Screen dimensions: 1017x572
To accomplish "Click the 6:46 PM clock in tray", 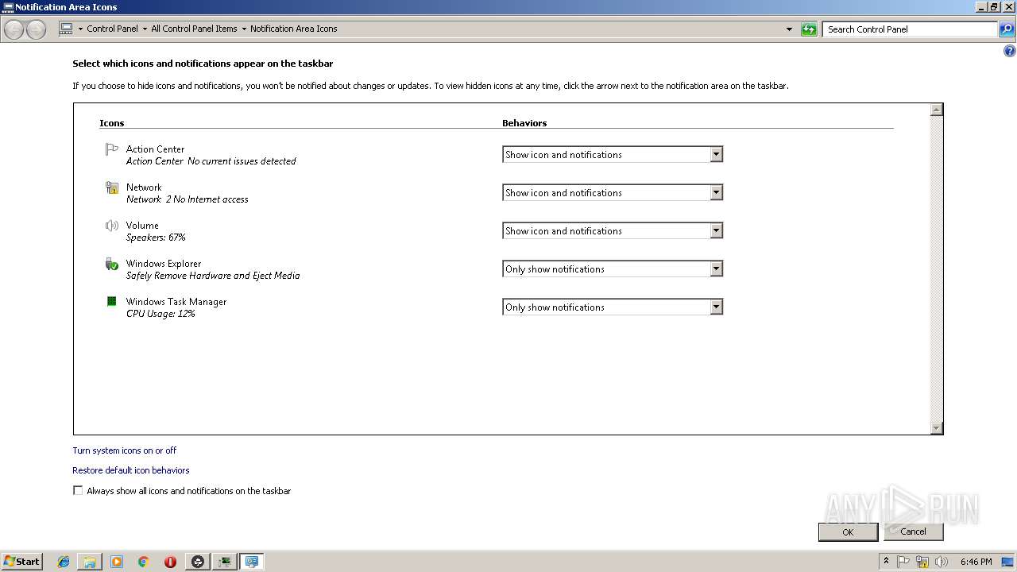I will pyautogui.click(x=976, y=562).
